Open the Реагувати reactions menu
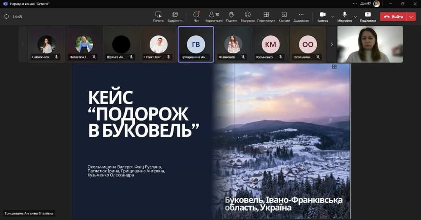The width and height of the screenshot is (421, 220). point(248,17)
